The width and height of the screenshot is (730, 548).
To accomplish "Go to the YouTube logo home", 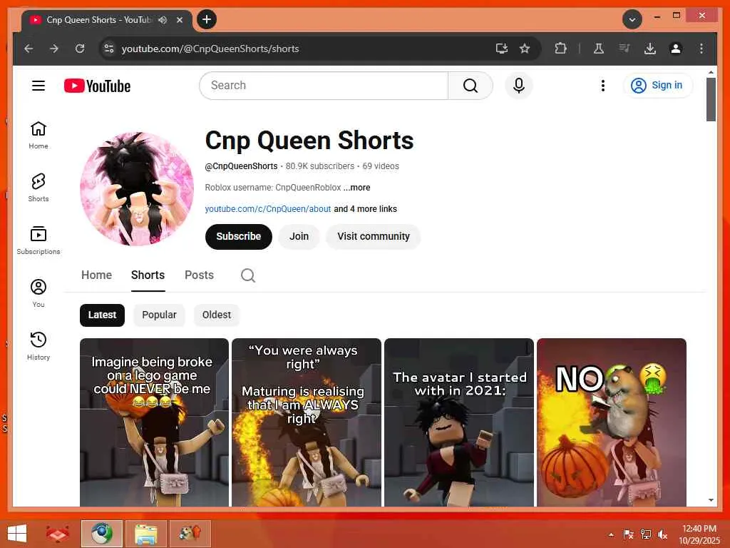I will tap(97, 86).
